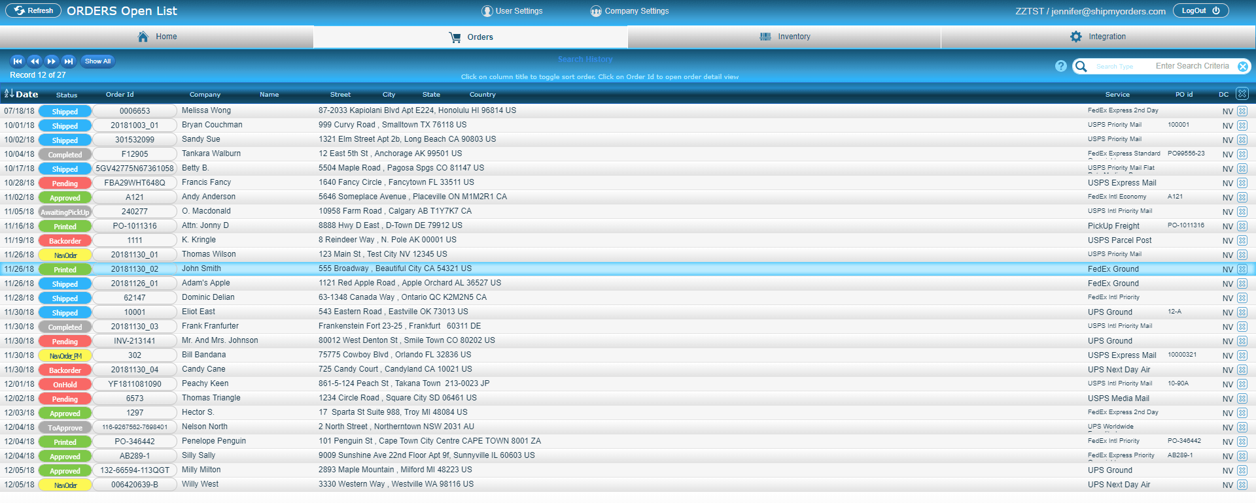This screenshot has width=1256, height=503.
Task: Open order id 20181130_02
Action: pyautogui.click(x=135, y=269)
